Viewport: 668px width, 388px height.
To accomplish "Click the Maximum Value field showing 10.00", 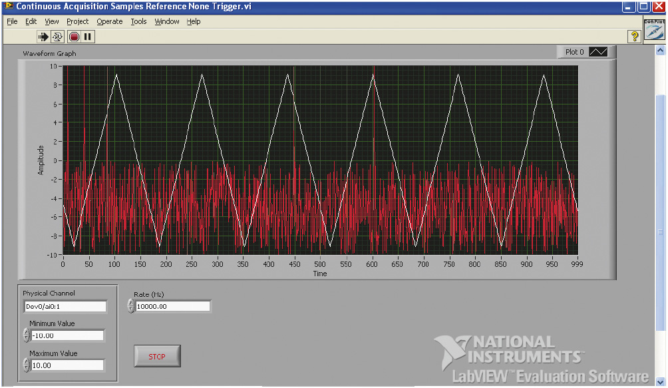I will pyautogui.click(x=67, y=365).
